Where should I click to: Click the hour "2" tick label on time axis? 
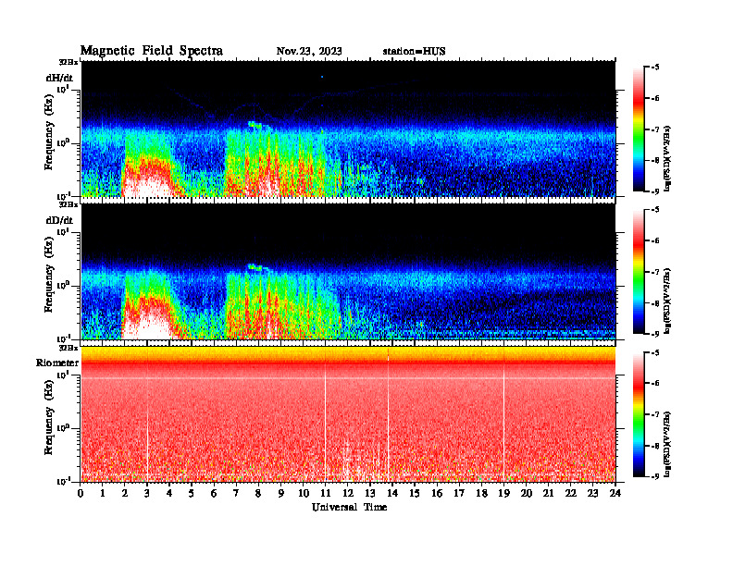(x=125, y=493)
